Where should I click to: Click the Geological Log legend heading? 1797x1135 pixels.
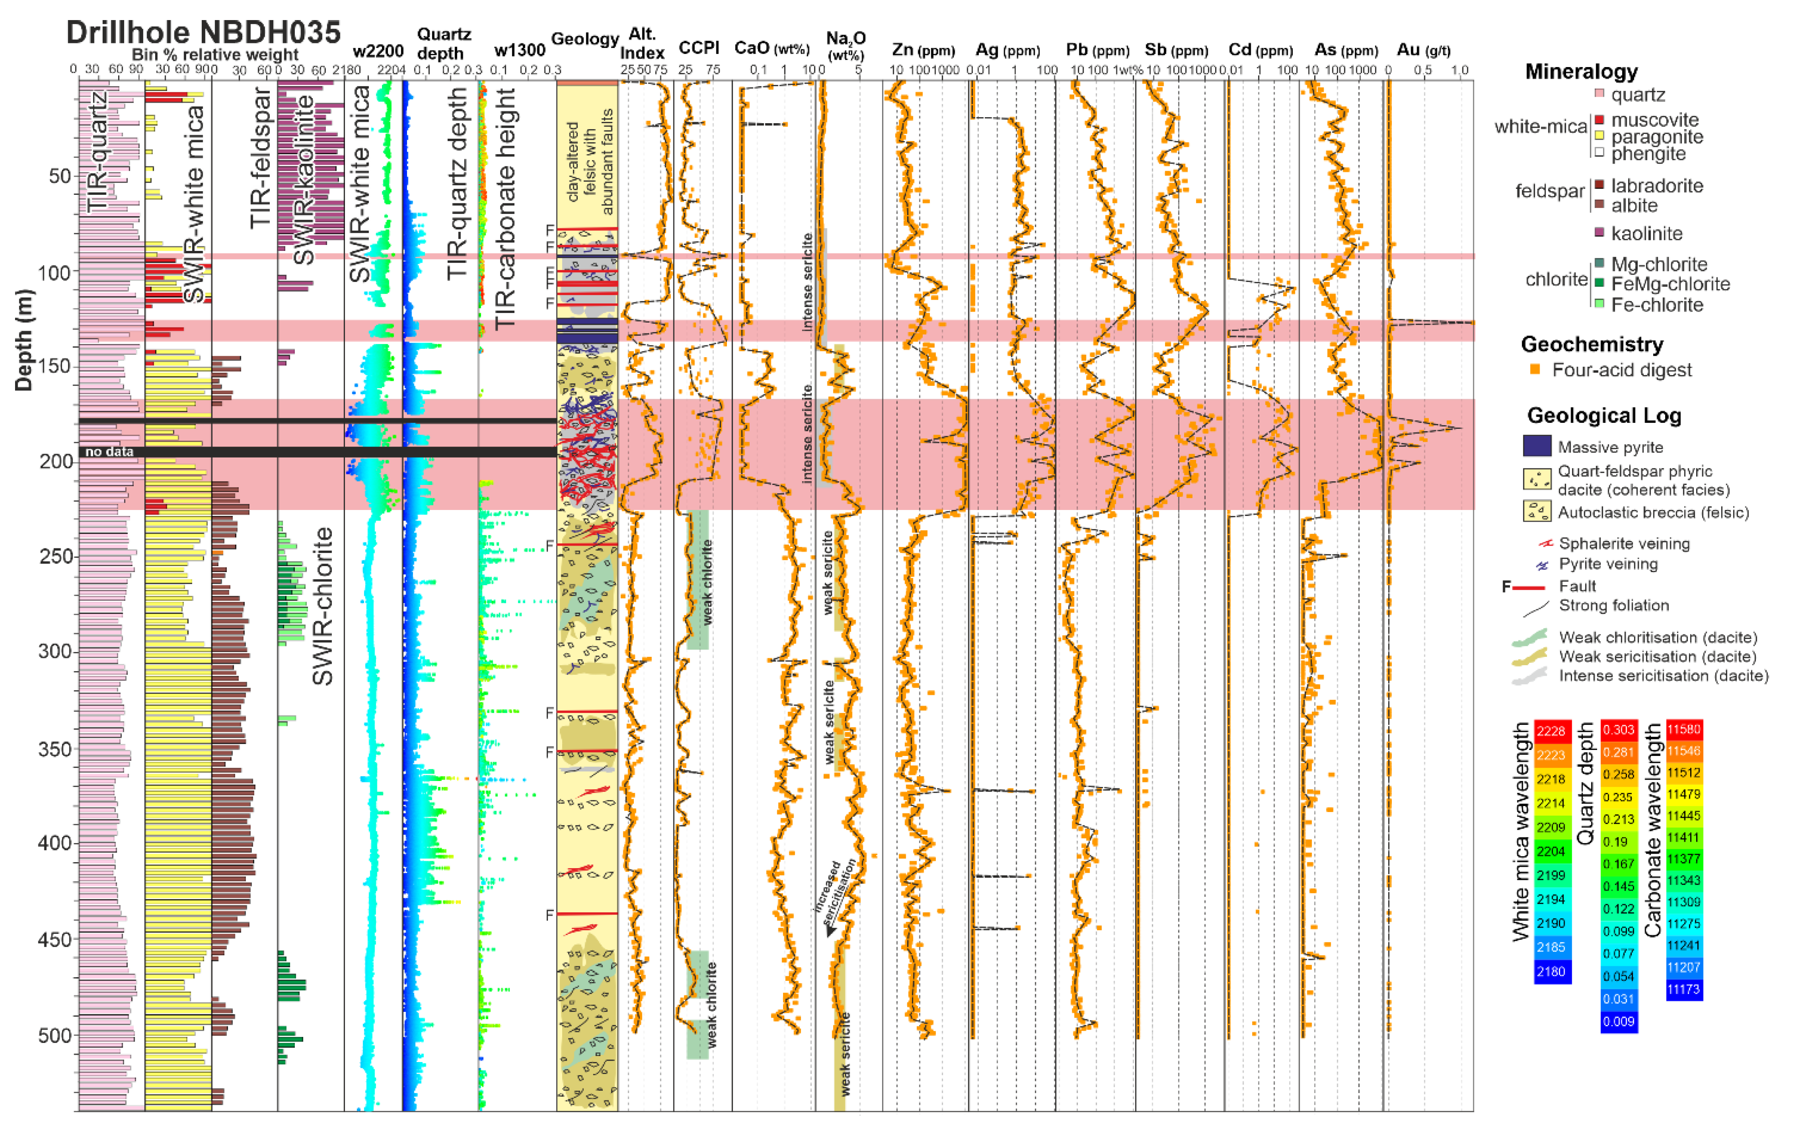pos(1604,416)
